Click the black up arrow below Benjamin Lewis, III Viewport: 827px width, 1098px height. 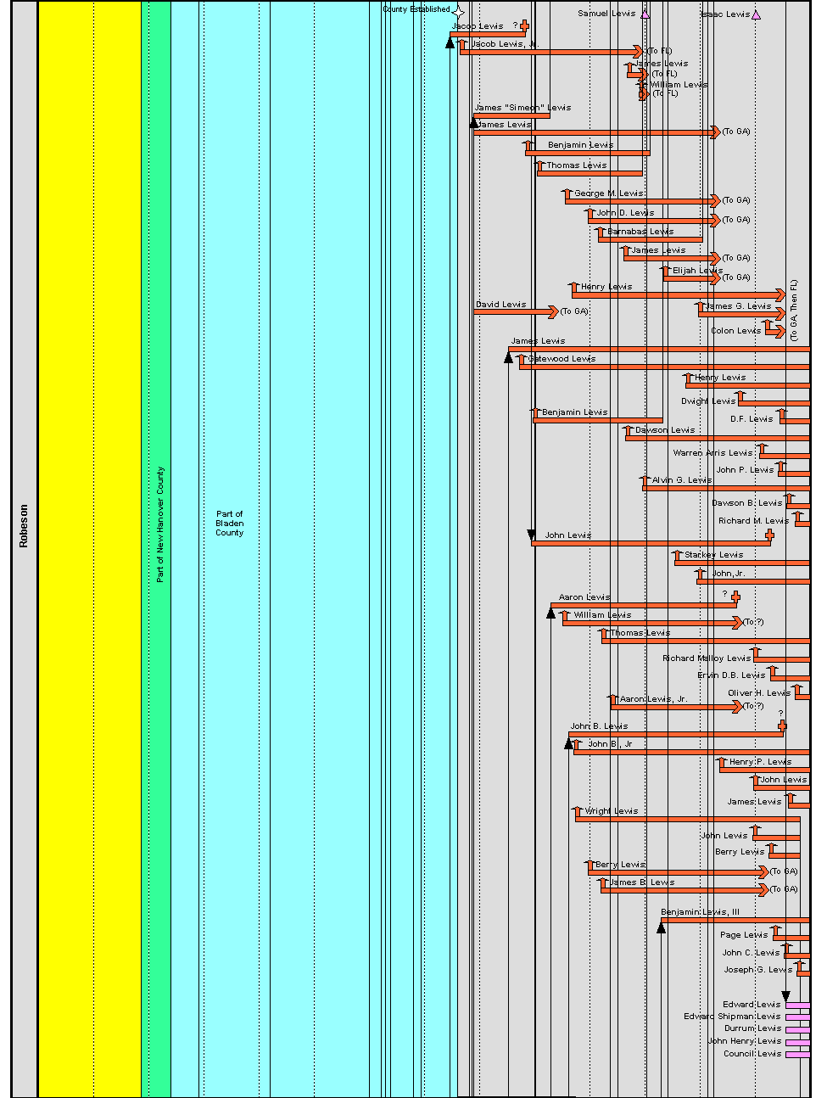662,927
